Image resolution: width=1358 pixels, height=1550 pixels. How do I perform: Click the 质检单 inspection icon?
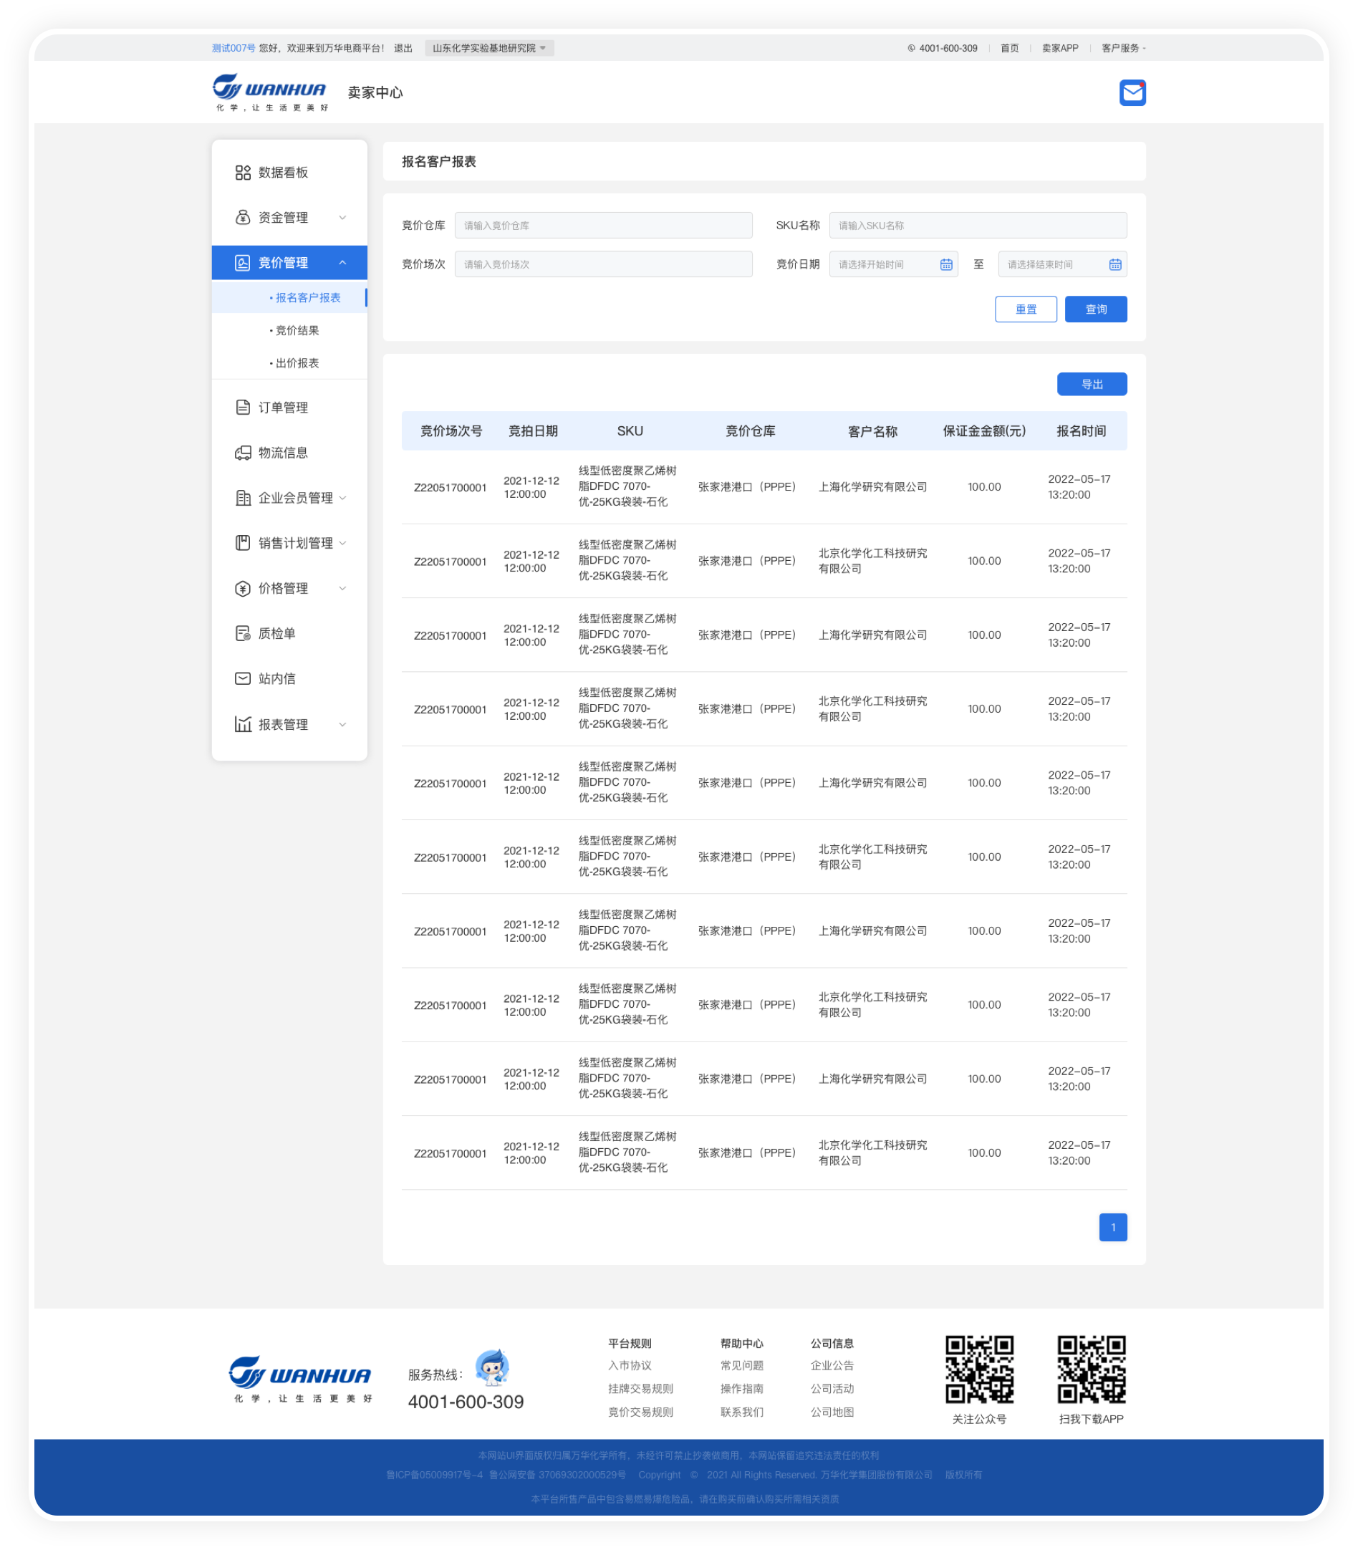coord(243,634)
